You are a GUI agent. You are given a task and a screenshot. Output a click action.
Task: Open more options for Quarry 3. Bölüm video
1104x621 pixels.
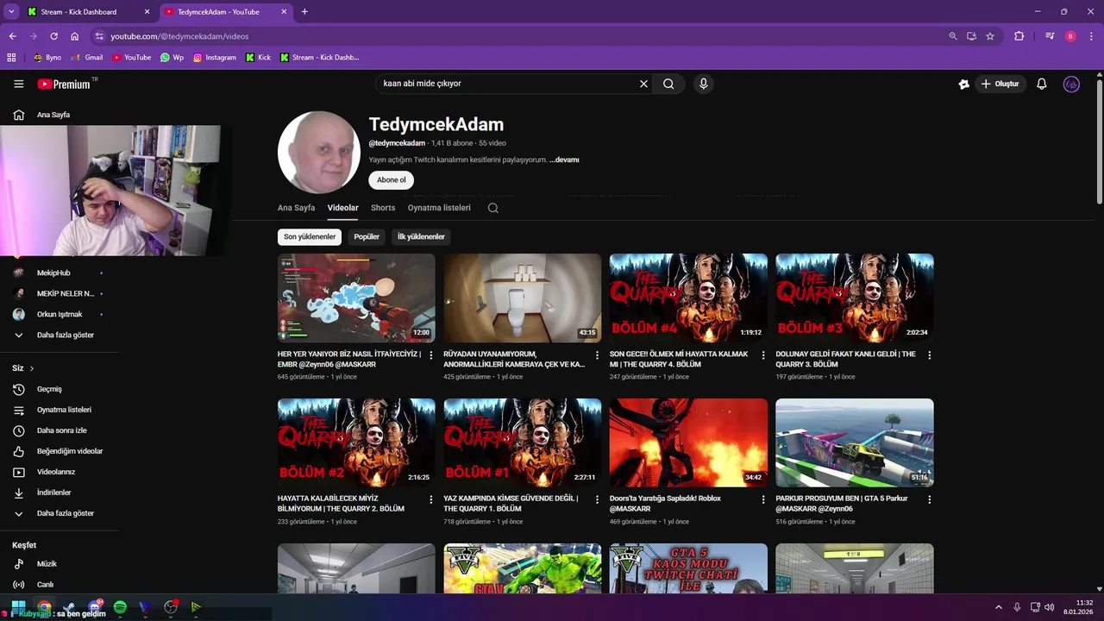point(929,354)
